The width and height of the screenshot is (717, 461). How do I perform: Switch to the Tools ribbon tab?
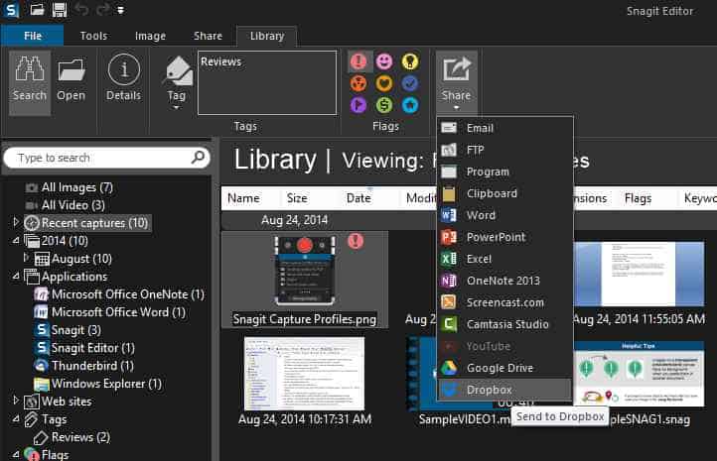click(93, 36)
